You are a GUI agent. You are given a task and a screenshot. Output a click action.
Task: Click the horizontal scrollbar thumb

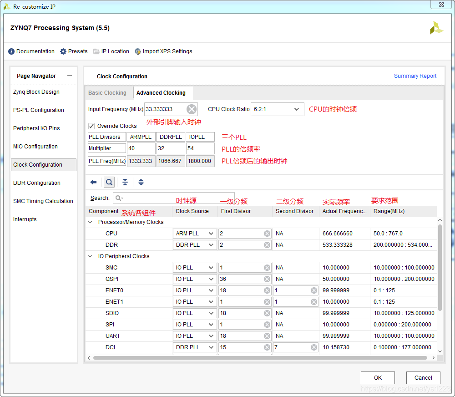[x=260, y=358]
